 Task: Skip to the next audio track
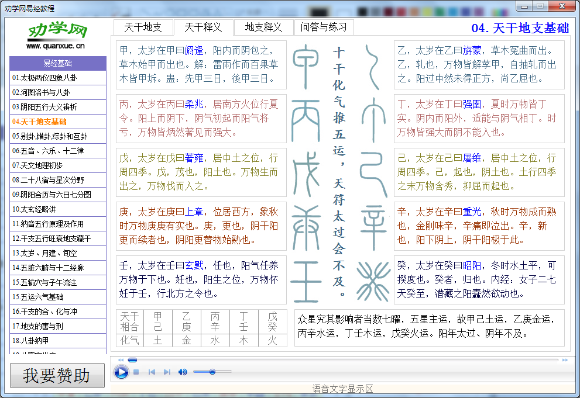pyautogui.click(x=166, y=372)
